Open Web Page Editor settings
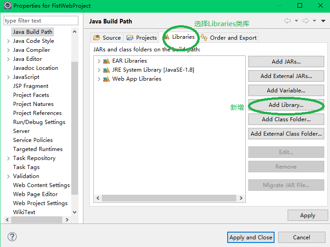This screenshot has width=330, height=247. click(35, 194)
